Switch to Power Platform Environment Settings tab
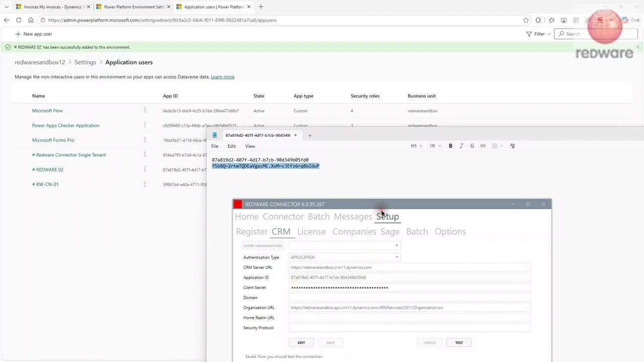644x362 pixels. (134, 7)
